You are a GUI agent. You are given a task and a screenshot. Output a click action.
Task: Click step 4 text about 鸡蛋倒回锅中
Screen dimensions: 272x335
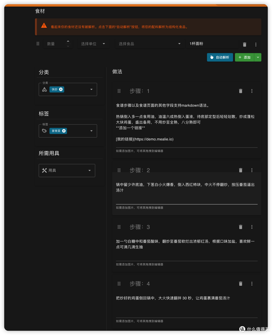pos(173,298)
